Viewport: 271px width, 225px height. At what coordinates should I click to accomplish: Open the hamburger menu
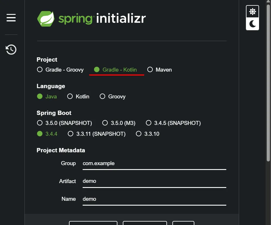click(x=11, y=18)
